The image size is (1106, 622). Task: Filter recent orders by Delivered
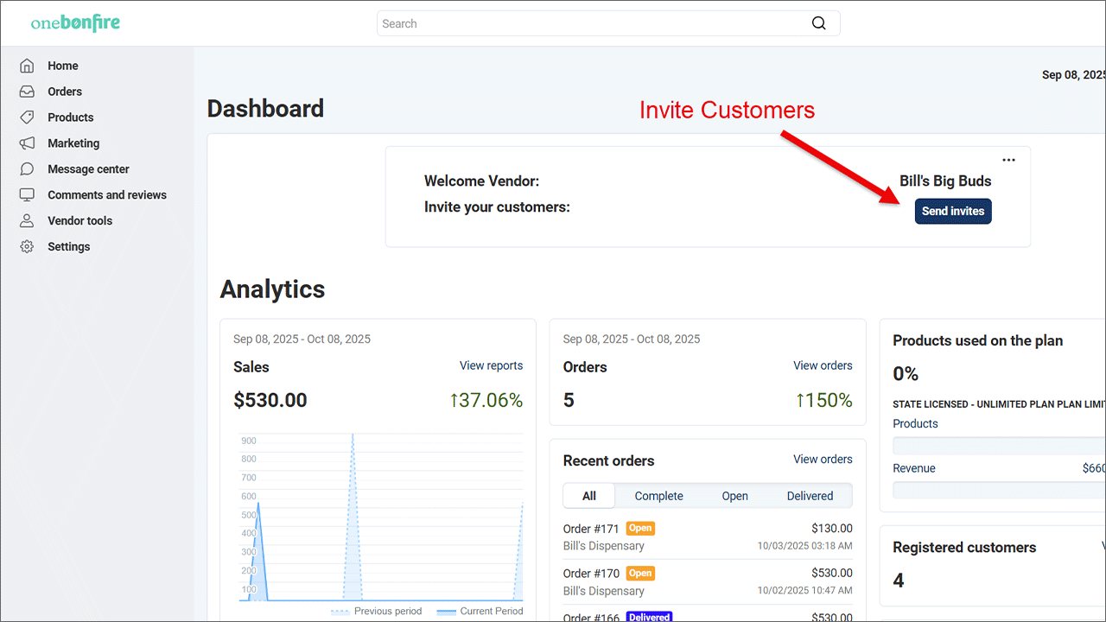pyautogui.click(x=810, y=496)
